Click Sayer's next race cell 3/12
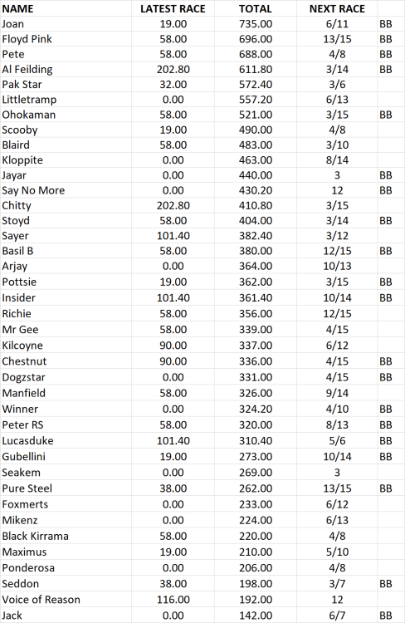The image size is (405, 623). (337, 236)
